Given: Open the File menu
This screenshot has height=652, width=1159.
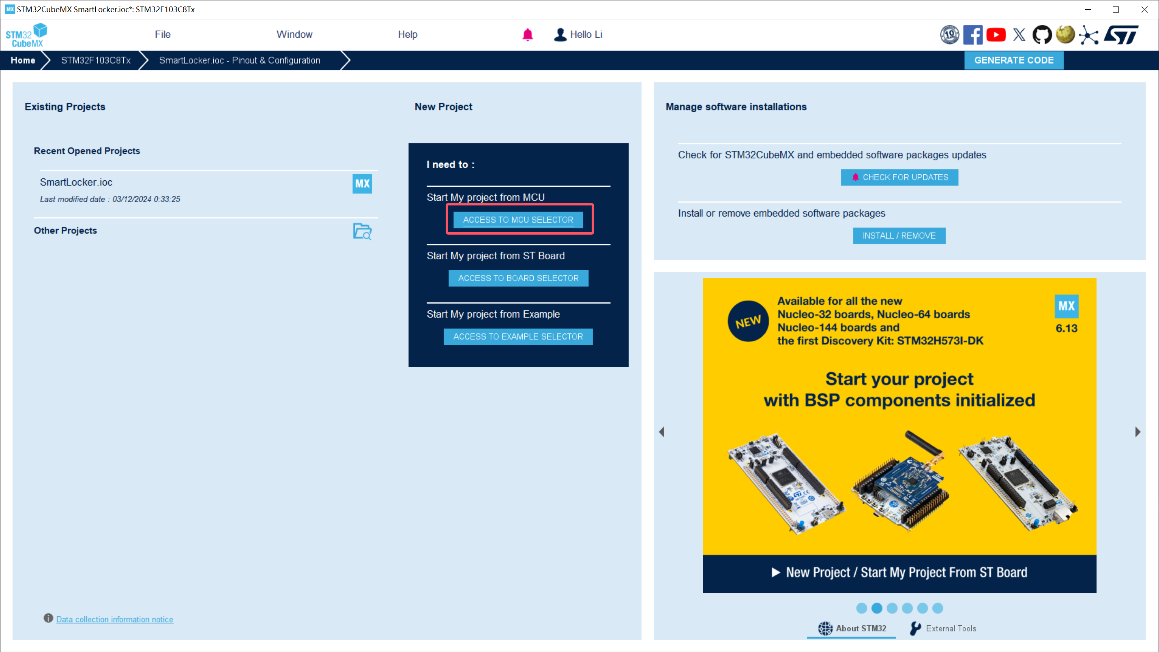Looking at the screenshot, I should click(x=163, y=34).
